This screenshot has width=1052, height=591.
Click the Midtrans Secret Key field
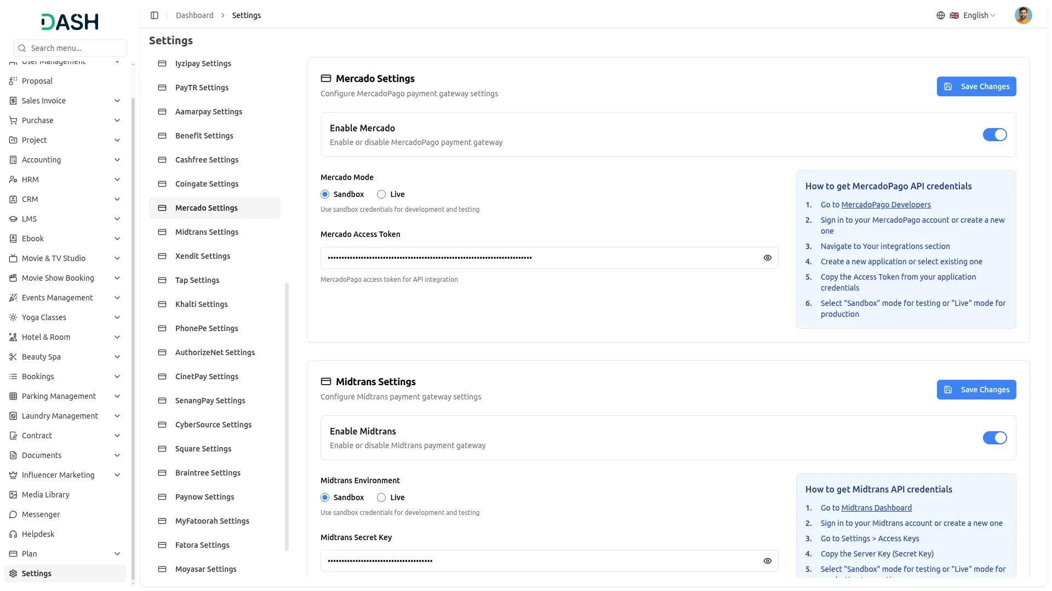pyautogui.click(x=550, y=561)
